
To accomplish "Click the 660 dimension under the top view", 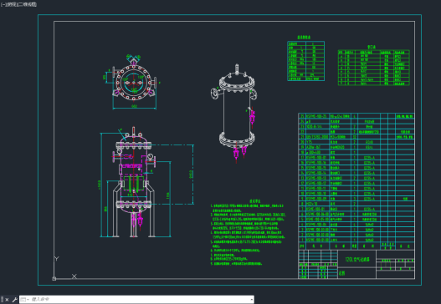I will 134,106.
